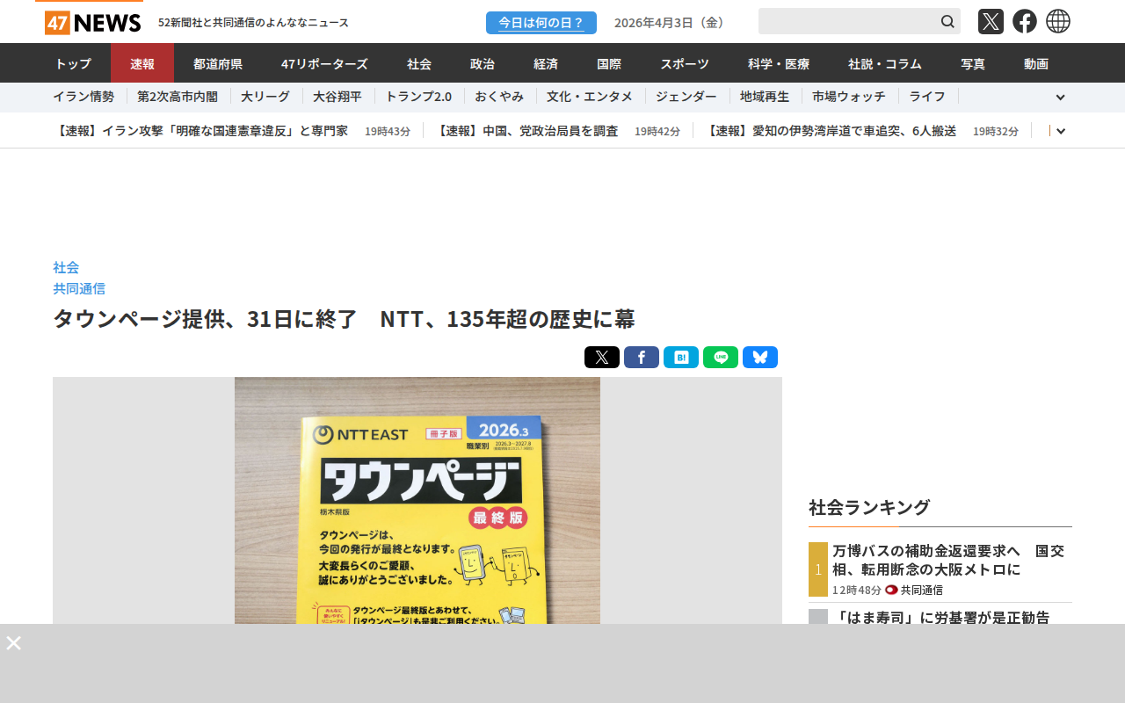Open the 市場ウォッチ topic link
Screen dimensions: 1125x703
849,97
